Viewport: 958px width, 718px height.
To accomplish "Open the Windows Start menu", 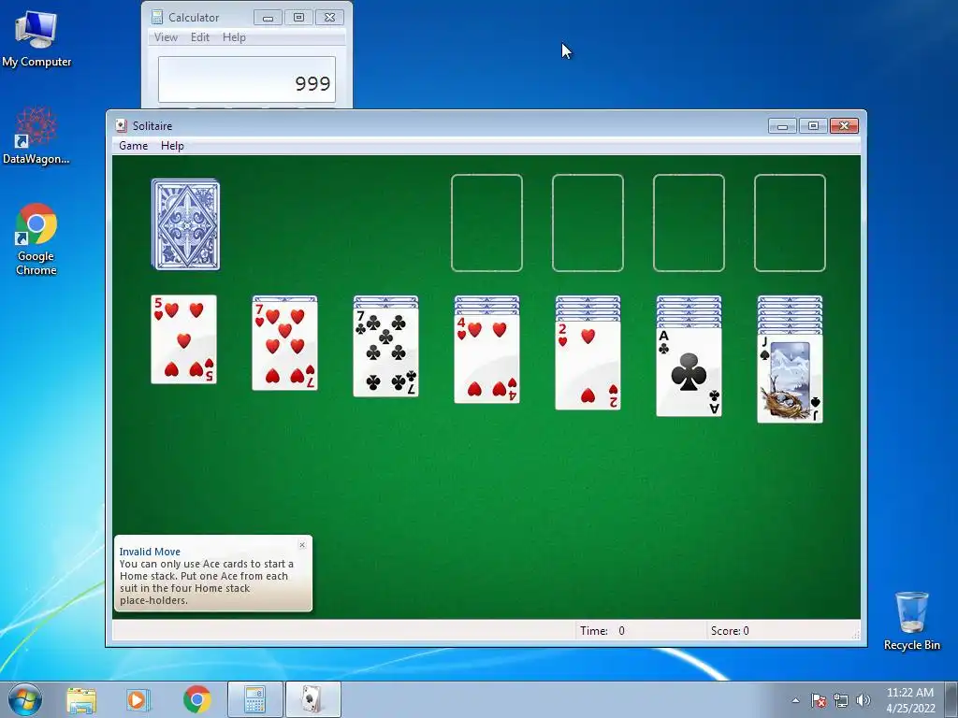I will pyautogui.click(x=25, y=699).
